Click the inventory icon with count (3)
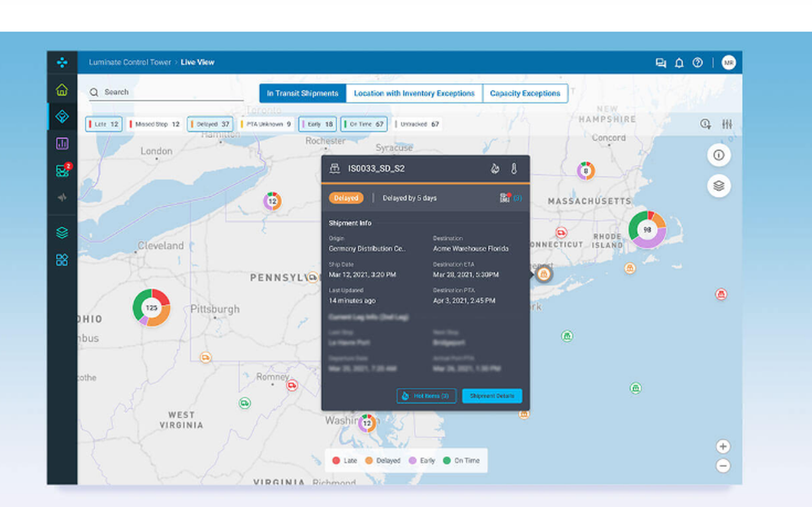Image resolution: width=812 pixels, height=507 pixels. (x=511, y=198)
